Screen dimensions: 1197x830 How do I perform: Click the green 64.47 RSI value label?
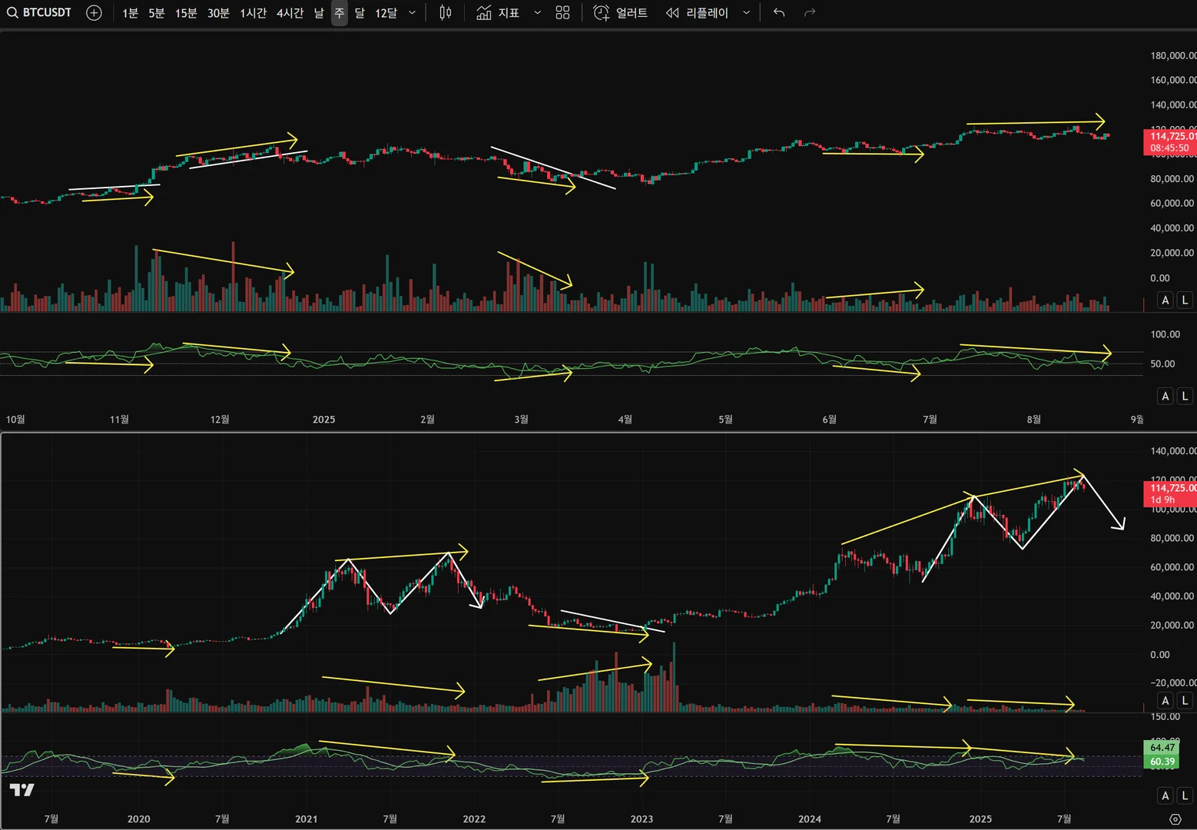tap(1162, 748)
